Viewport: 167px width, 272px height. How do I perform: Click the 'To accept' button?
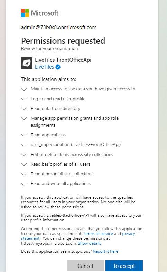pos(124,266)
